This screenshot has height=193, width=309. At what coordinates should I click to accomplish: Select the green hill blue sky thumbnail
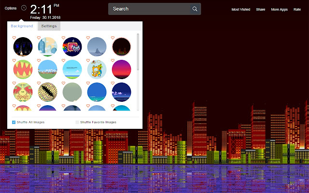click(47, 69)
